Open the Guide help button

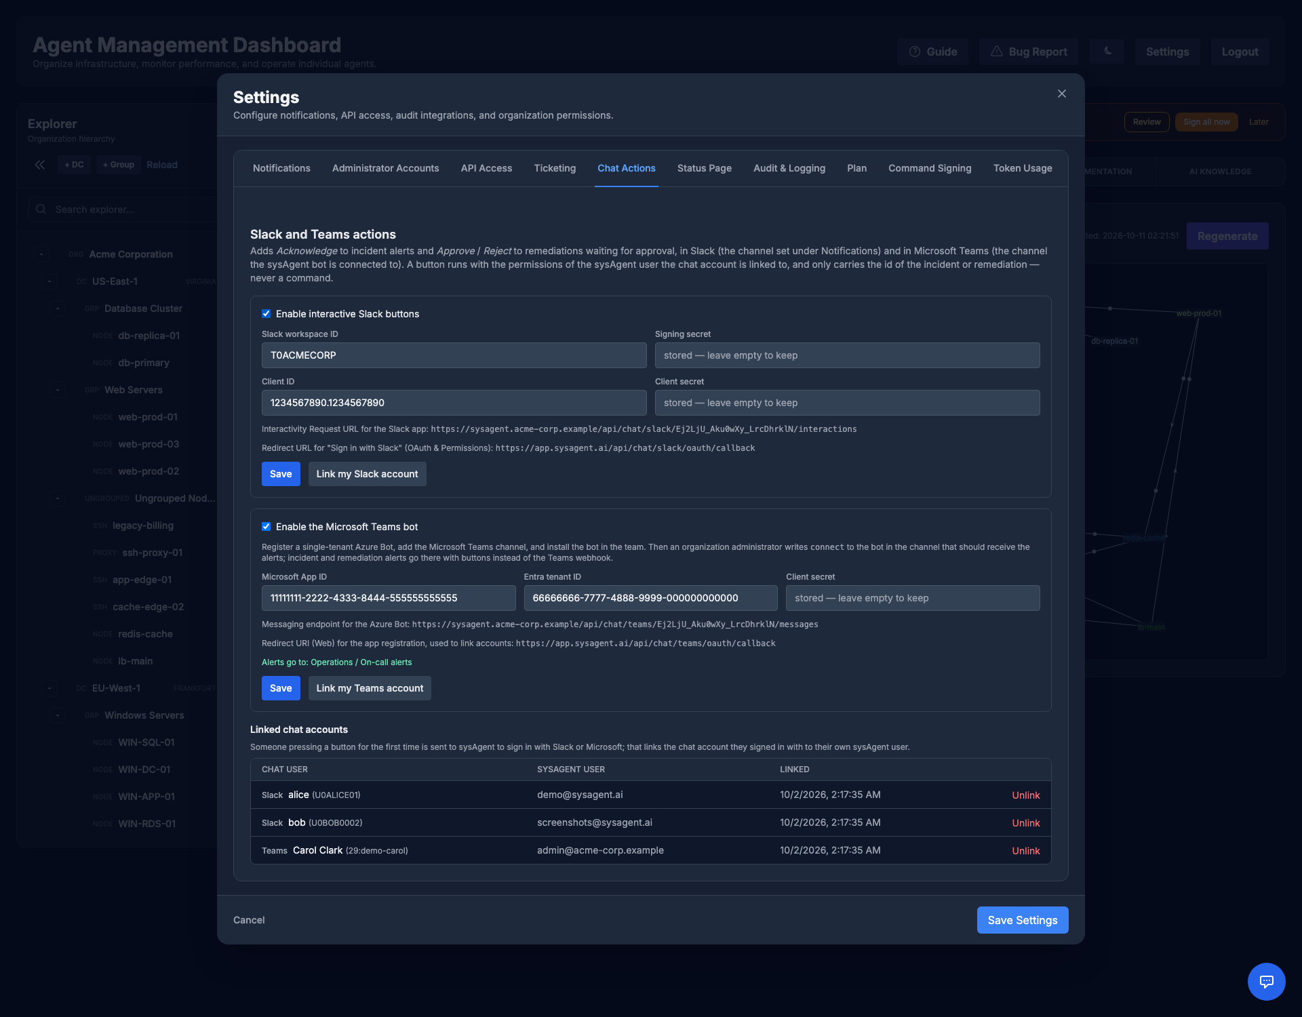(x=932, y=52)
